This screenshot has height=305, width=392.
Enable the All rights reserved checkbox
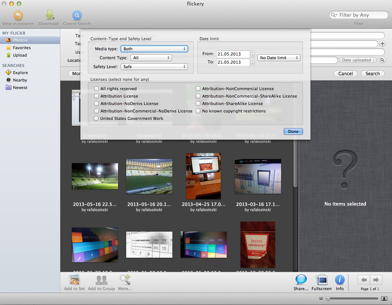coord(96,89)
